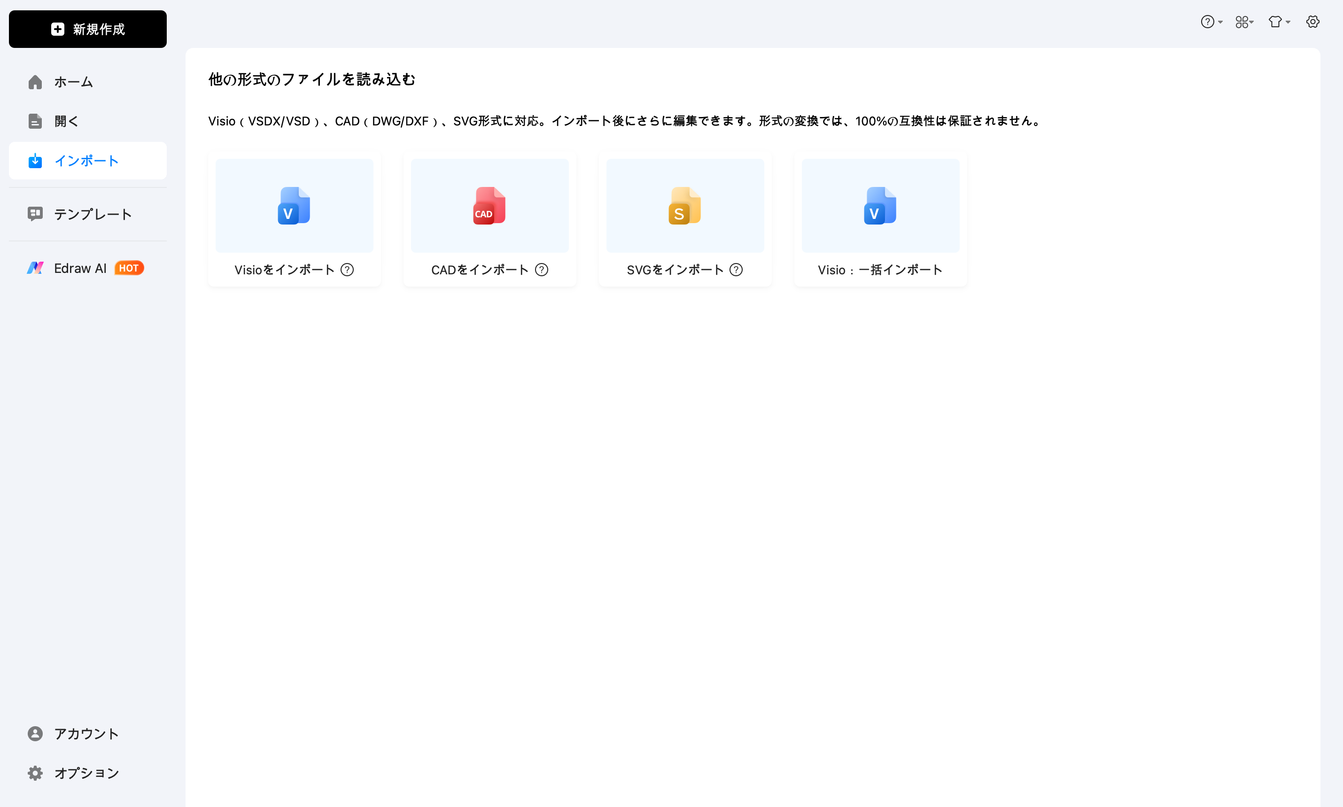Open top-right settings gear icon
This screenshot has width=1343, height=807.
coord(1312,22)
